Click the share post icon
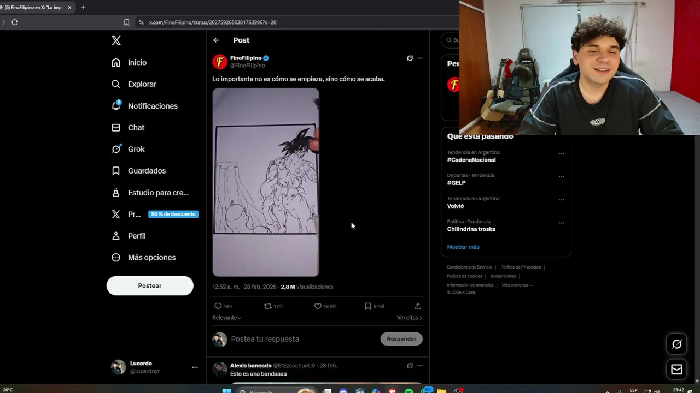 [x=418, y=306]
